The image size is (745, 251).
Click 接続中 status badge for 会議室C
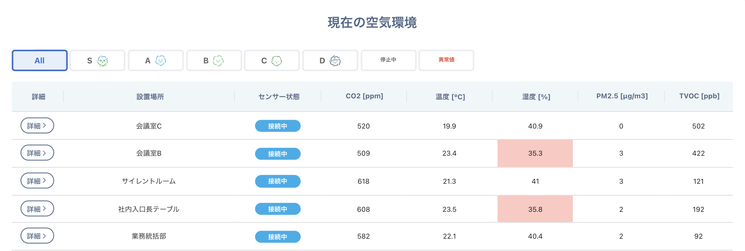coord(277,126)
